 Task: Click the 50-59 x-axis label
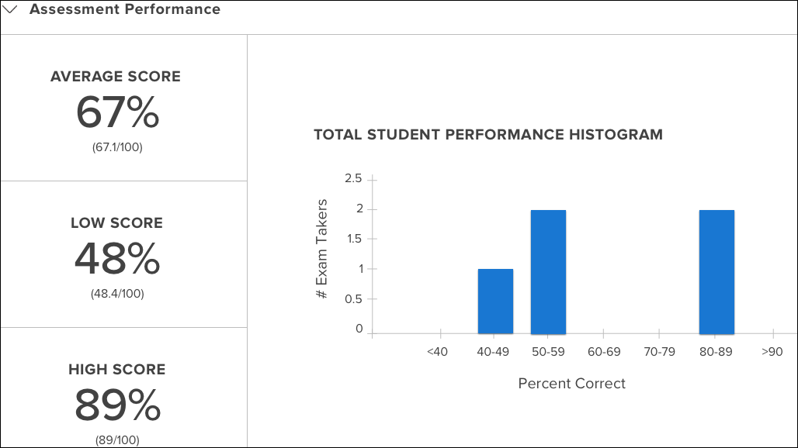548,351
